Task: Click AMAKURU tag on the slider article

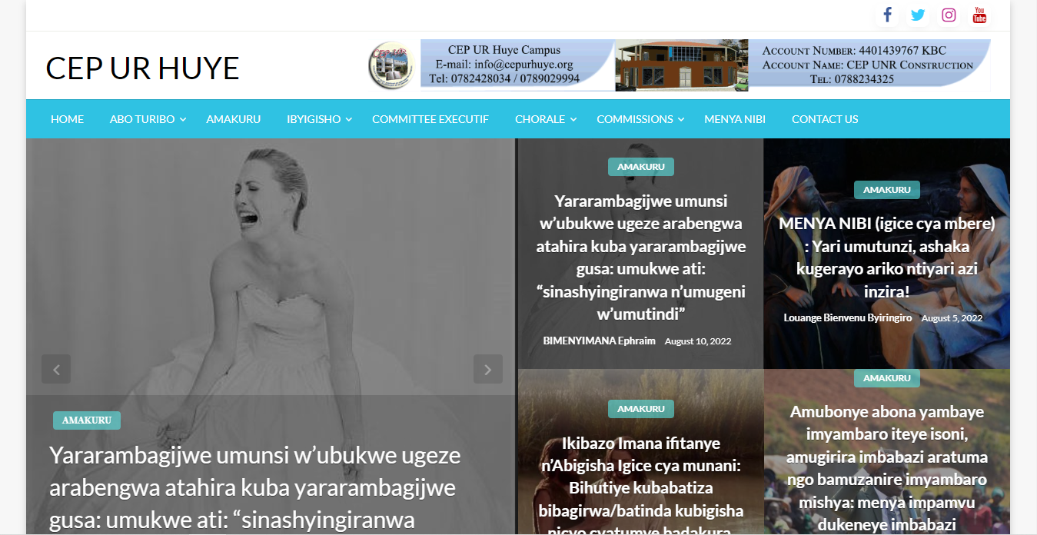Action: [86, 420]
